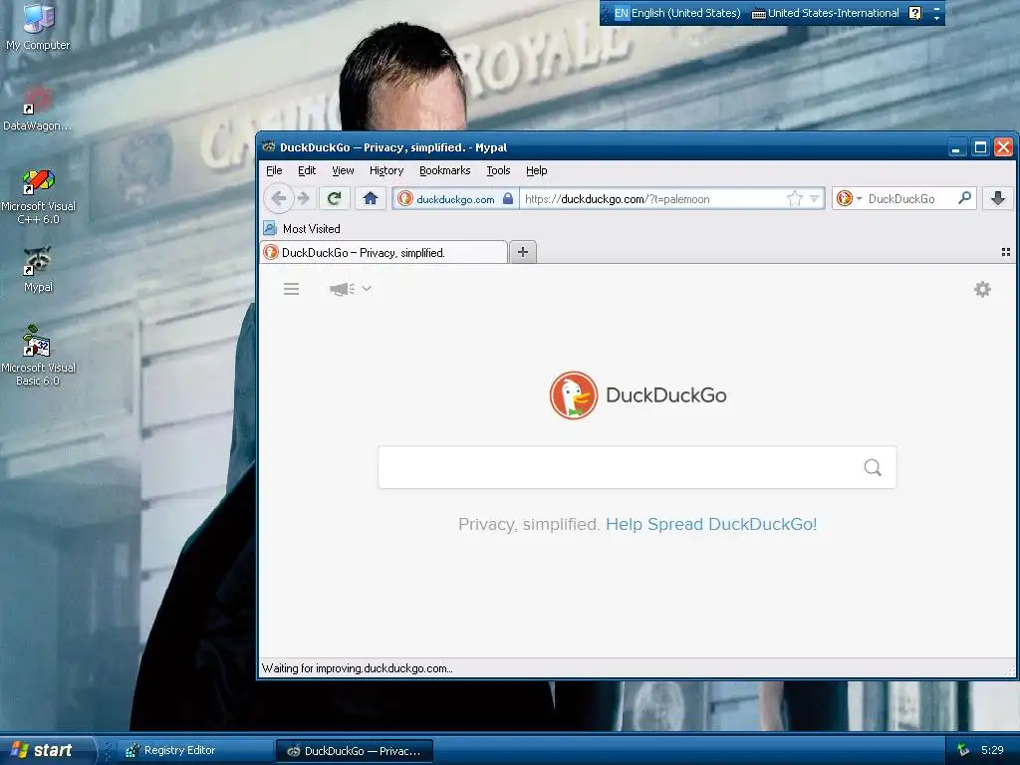This screenshot has width=1020, height=765.
Task: Open DuckDuckGo settings gear icon
Action: (x=982, y=289)
